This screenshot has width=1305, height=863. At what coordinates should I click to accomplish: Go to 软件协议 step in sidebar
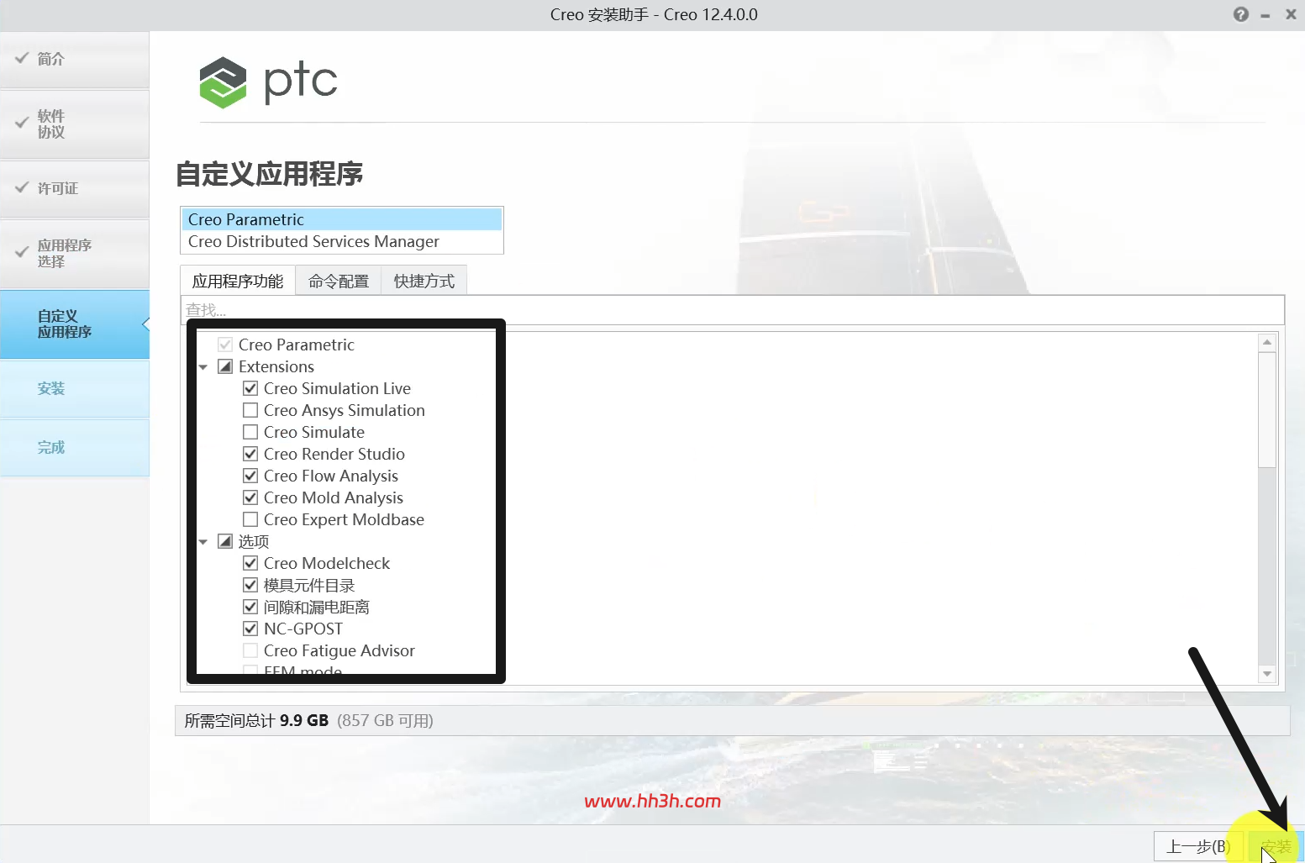75,124
